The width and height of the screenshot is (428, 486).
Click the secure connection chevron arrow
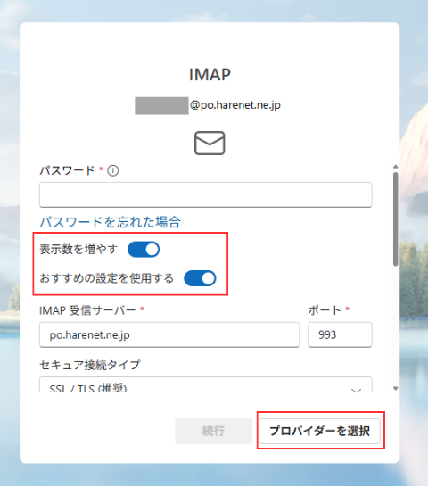pos(356,391)
